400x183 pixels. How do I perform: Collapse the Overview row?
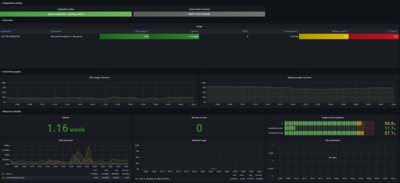tap(7, 20)
